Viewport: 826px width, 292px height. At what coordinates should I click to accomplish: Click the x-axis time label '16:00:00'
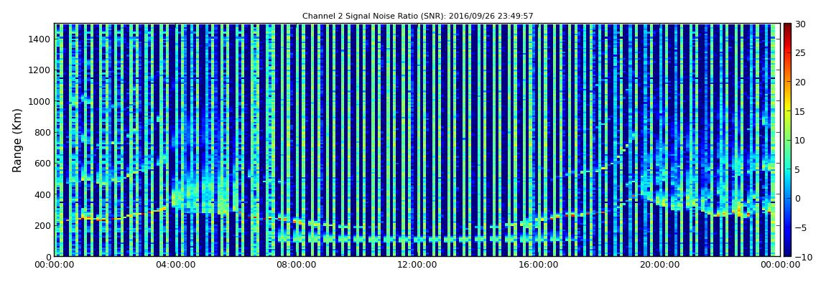(539, 265)
